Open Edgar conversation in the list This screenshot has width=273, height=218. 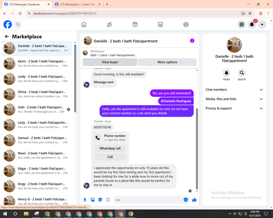coord(37,171)
